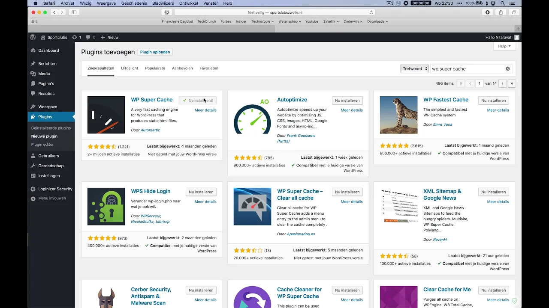The height and width of the screenshot is (308, 549).
Task: Click Safari forward navigation arrow
Action: point(62,12)
